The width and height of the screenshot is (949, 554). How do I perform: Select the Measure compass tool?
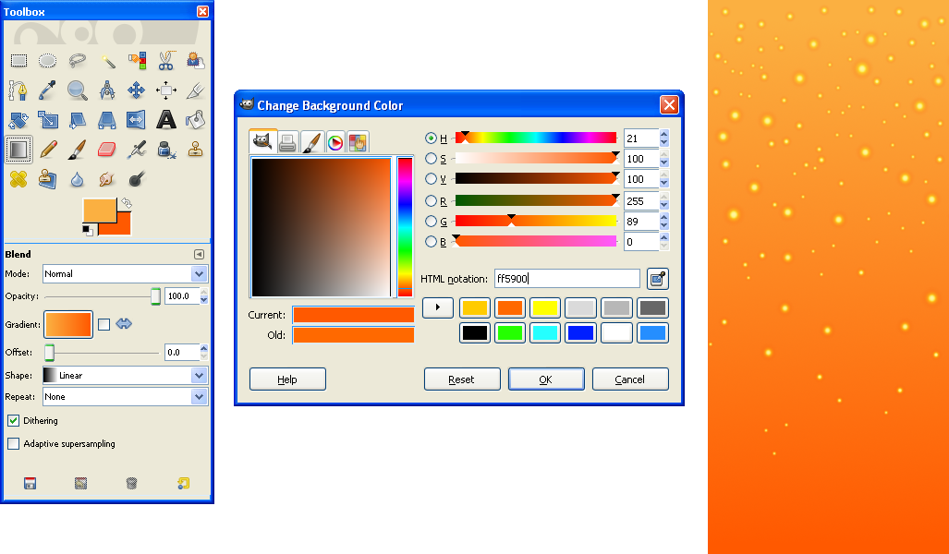(107, 90)
